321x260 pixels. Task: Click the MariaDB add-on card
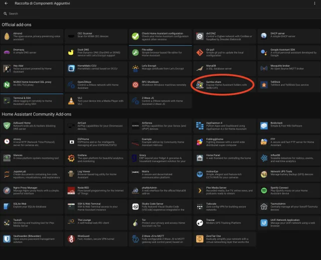click(x=224, y=68)
